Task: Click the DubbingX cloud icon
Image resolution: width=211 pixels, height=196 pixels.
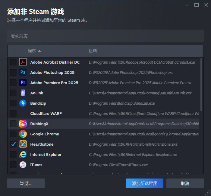Action: [x=23, y=124]
